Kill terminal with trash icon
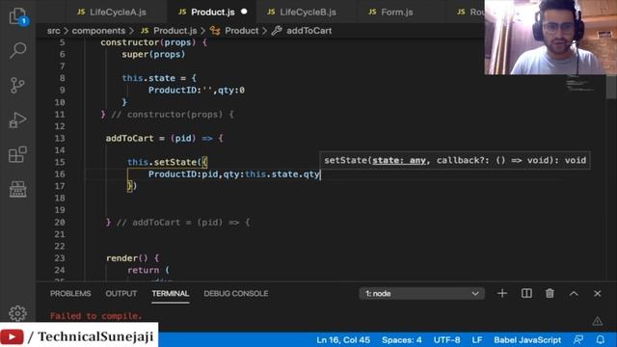The width and height of the screenshot is (617, 347). [550, 293]
